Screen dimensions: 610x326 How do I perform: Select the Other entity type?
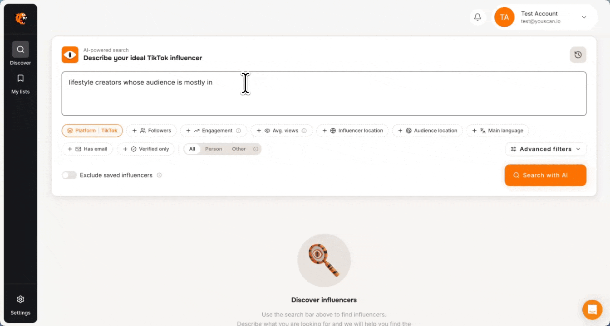tap(239, 149)
